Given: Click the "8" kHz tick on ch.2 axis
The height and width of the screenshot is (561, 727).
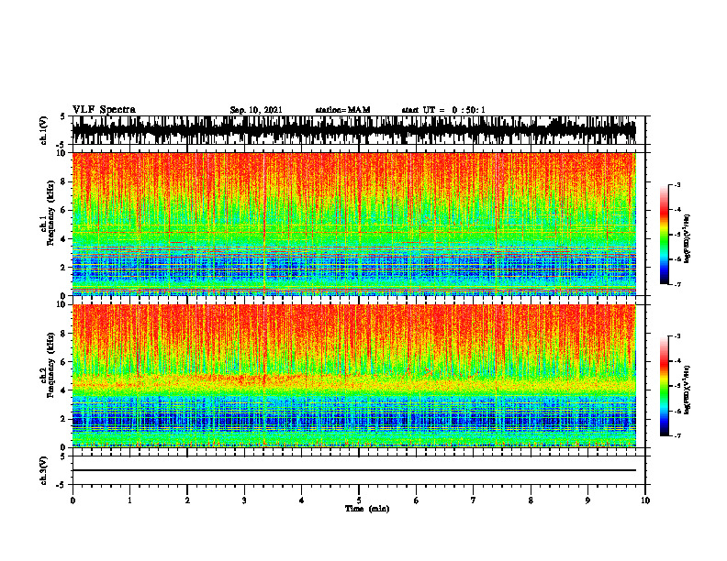Looking at the screenshot, I should [64, 334].
